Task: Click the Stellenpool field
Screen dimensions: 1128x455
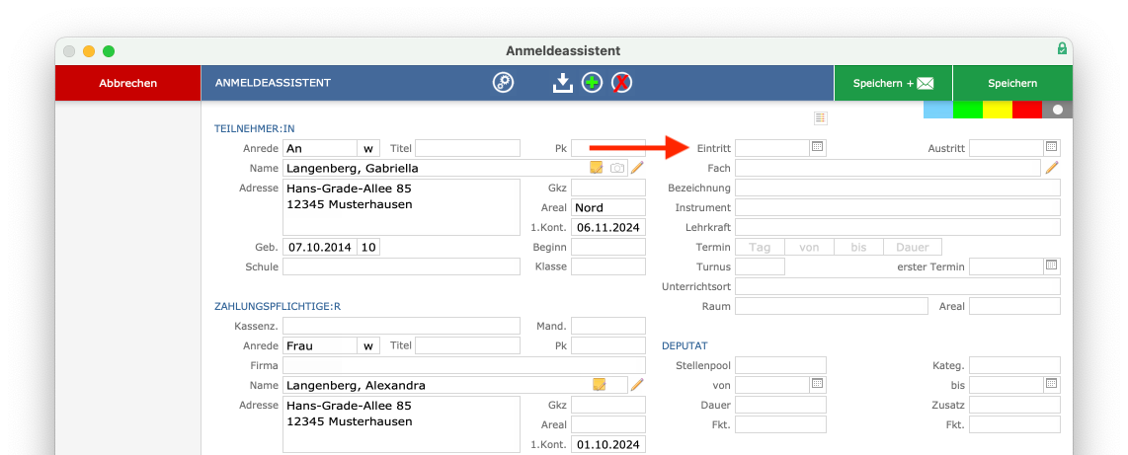Action: point(780,365)
